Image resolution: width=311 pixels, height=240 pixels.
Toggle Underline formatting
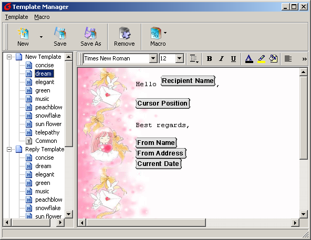click(x=233, y=59)
